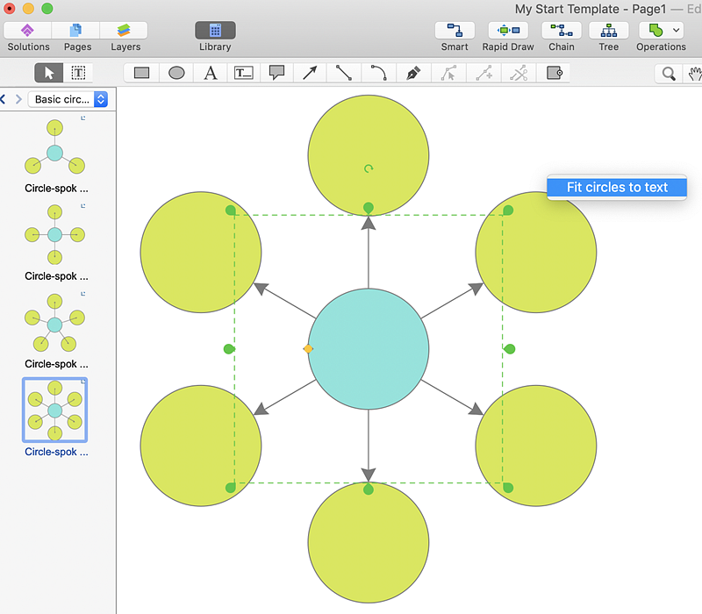Click the central cyan circle
The image size is (702, 614).
[369, 349]
